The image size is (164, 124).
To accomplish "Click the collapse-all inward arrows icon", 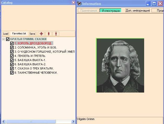I will 56,34.
